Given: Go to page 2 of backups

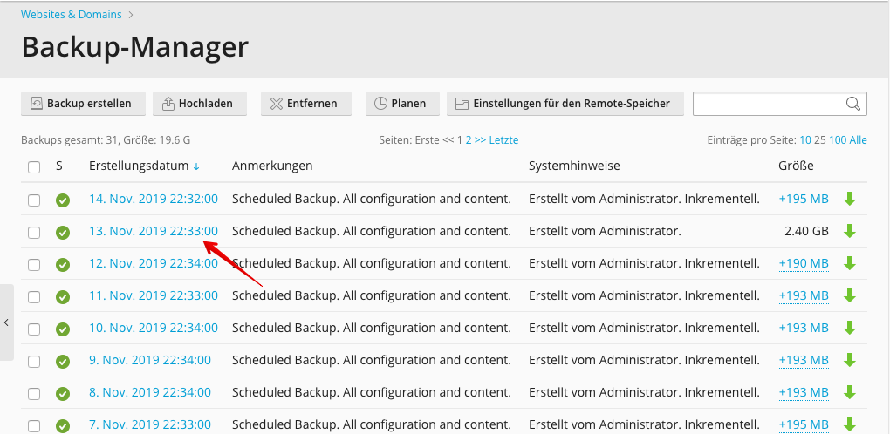Looking at the screenshot, I should pyautogui.click(x=469, y=140).
